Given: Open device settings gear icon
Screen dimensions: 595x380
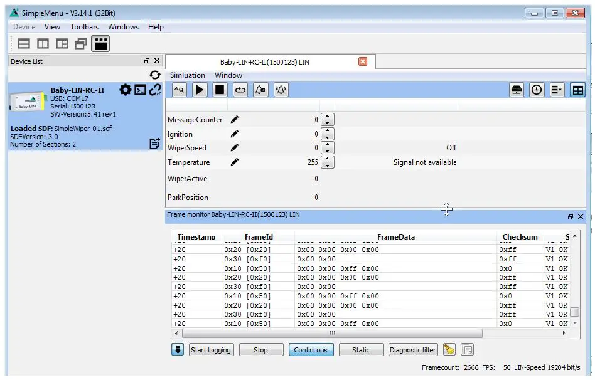Looking at the screenshot, I should point(125,90).
